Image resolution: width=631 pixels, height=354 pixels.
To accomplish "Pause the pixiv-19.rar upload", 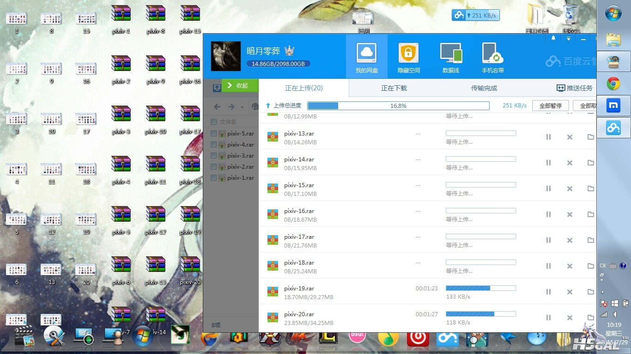I will (x=548, y=292).
